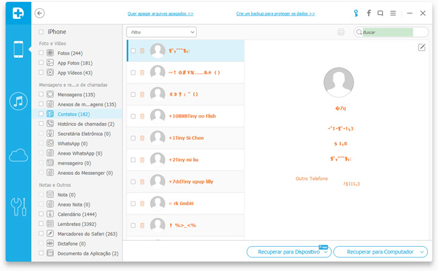Expand Recuperar para Dispositivo dropdown arrow
Screen dimensions: 438x271
325,252
